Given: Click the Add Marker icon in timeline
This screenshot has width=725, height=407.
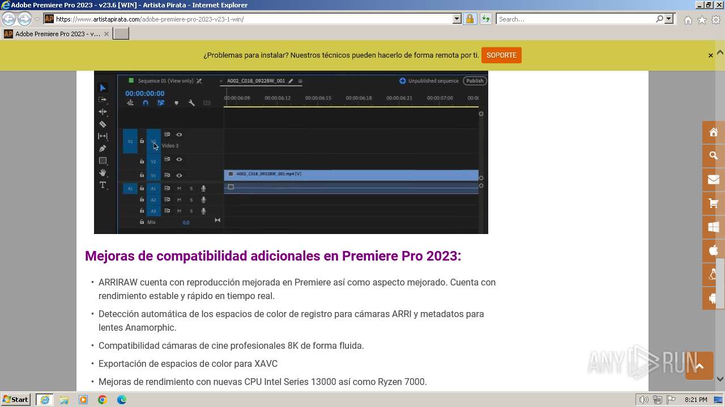Looking at the screenshot, I should pyautogui.click(x=176, y=103).
